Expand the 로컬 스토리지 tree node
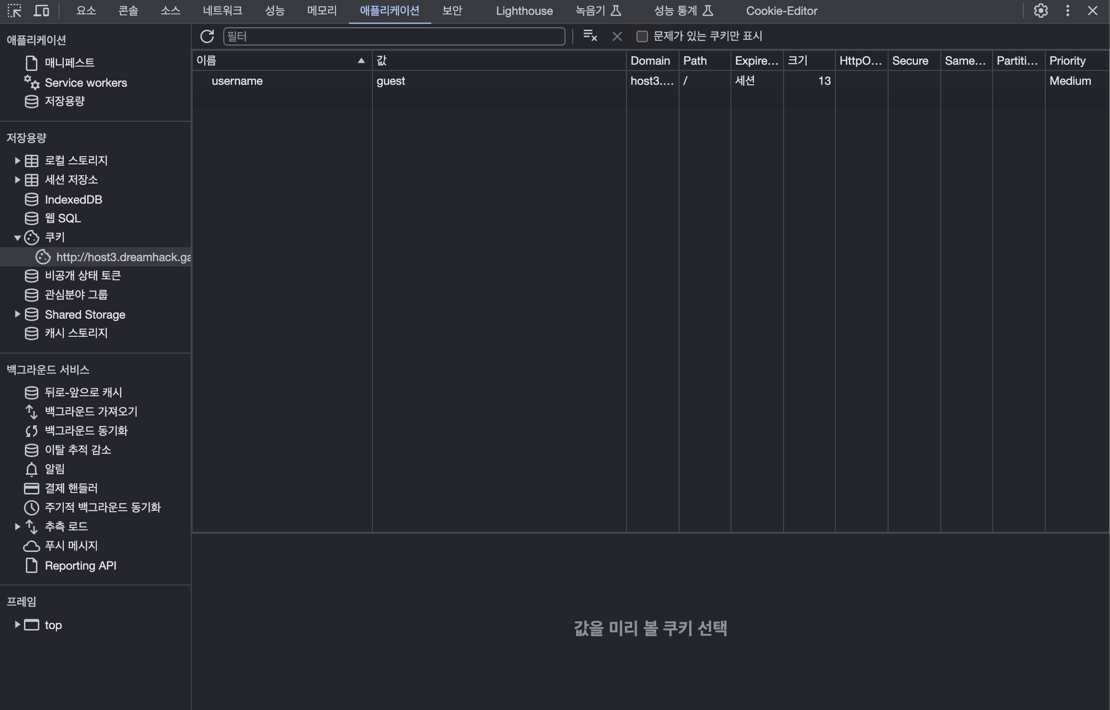This screenshot has width=1110, height=710. point(17,160)
